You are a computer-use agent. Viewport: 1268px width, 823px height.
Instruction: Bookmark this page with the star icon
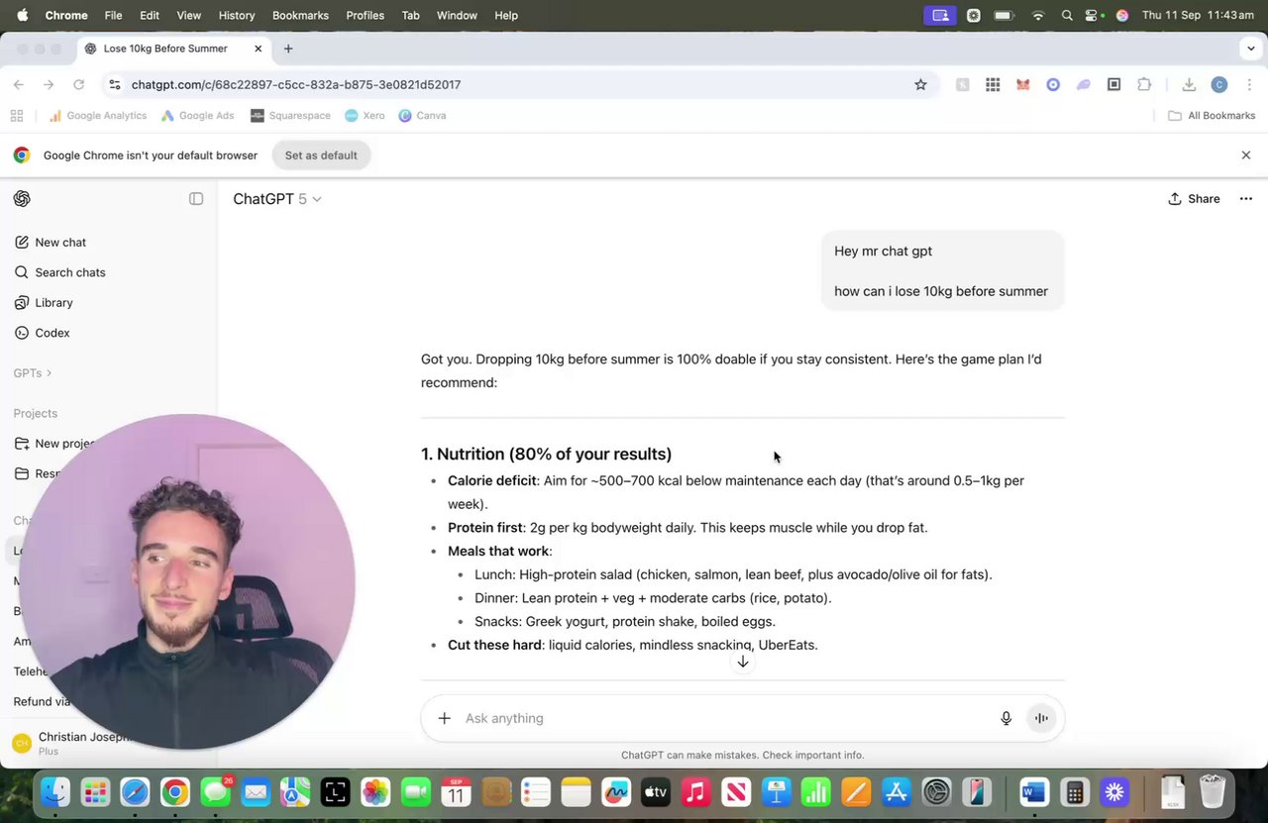click(x=920, y=85)
